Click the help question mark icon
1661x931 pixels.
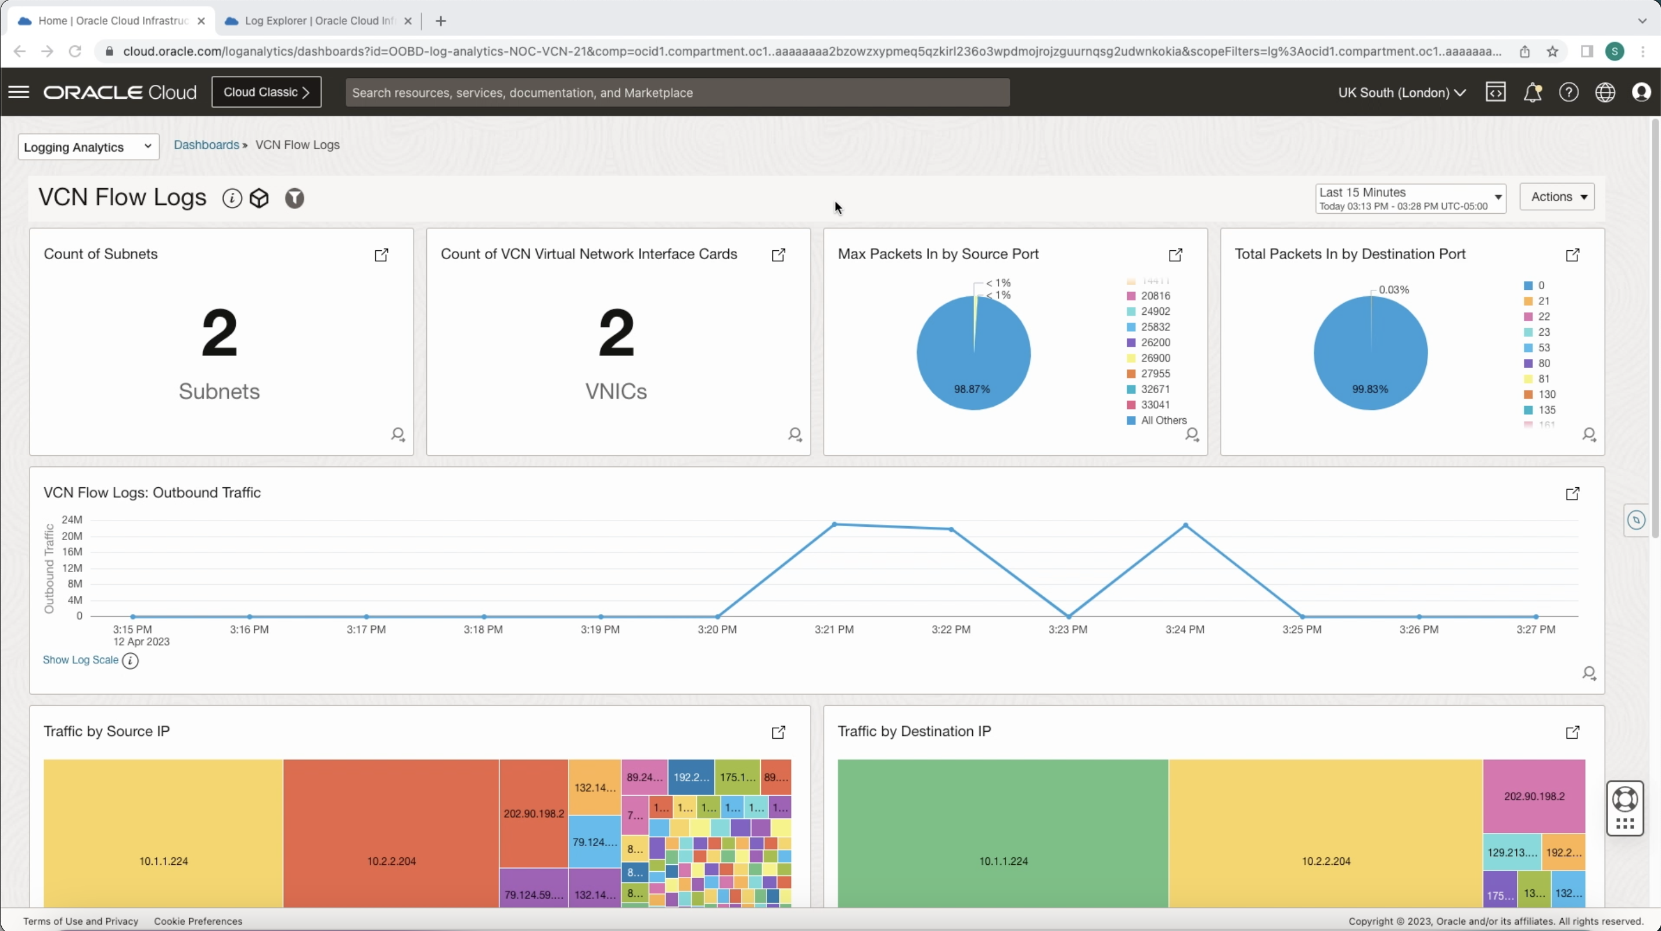(1569, 92)
